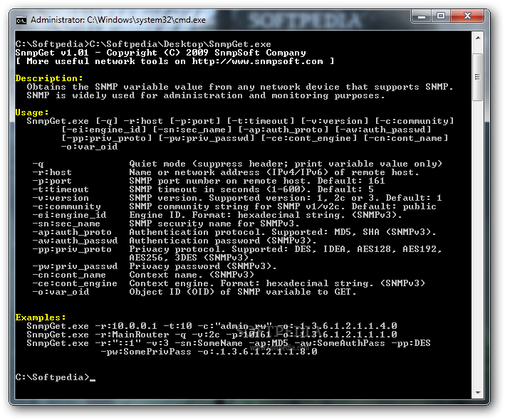
Task: Click the vertical scrollbar thumb
Action: click(x=478, y=78)
